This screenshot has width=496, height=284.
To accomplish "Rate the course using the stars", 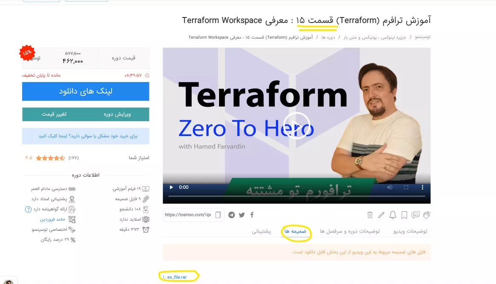I will pyautogui.click(x=51, y=158).
